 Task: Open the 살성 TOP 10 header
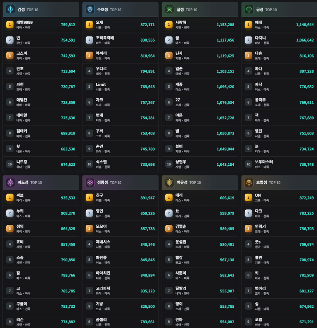pyautogui.click(x=200, y=10)
